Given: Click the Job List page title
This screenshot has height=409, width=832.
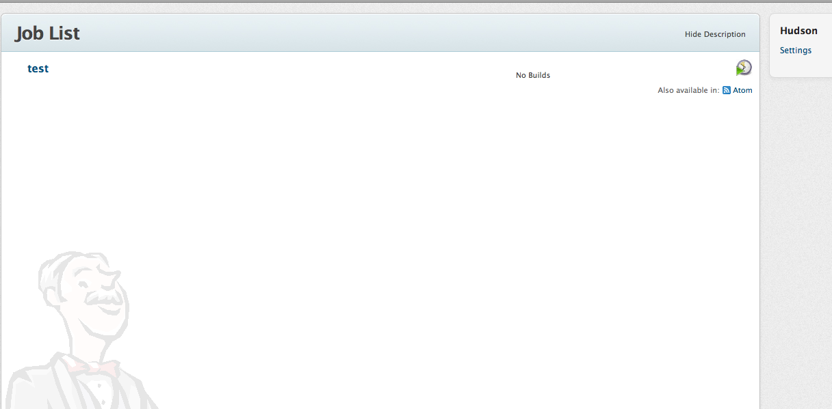Looking at the screenshot, I should pyautogui.click(x=47, y=33).
